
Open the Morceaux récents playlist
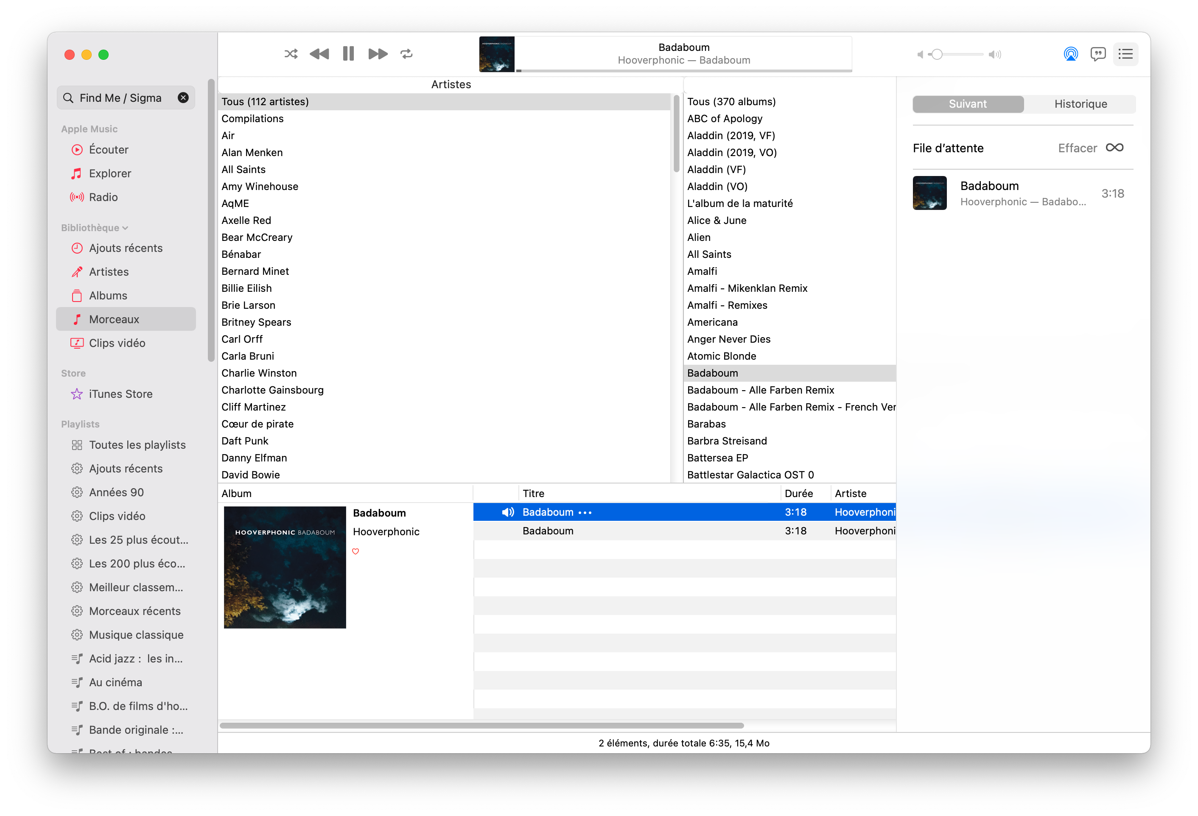126,611
